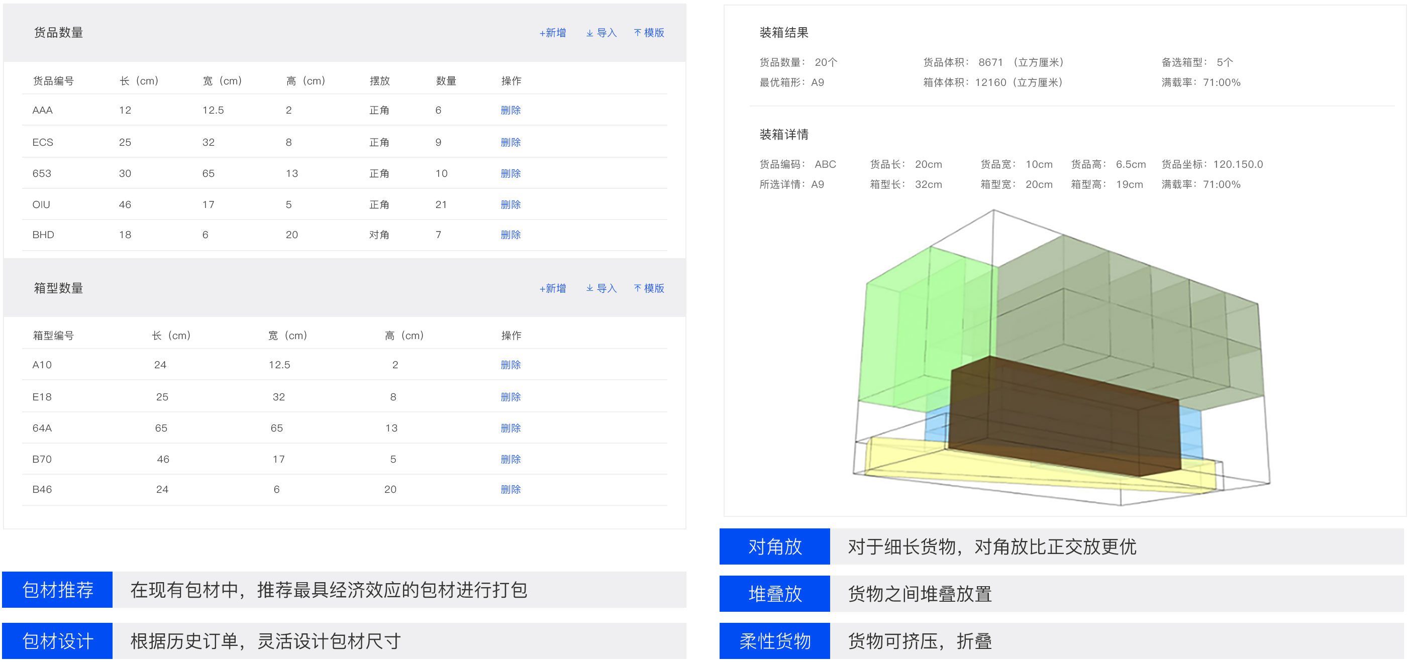Click 导入 in the 货品数量 header
The image size is (1409, 662).
(601, 33)
